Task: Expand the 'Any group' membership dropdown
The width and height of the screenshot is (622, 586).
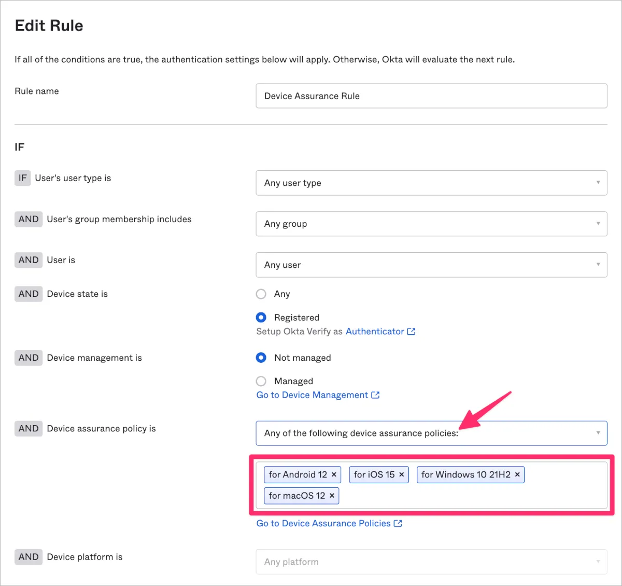Action: (431, 224)
